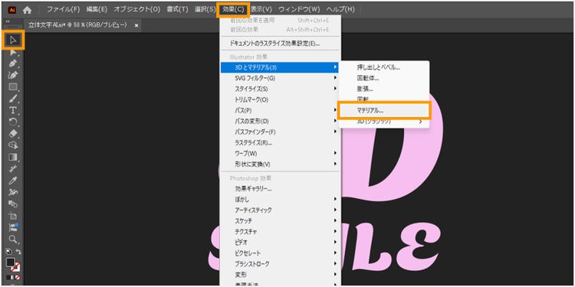
Task: Choose 押し出しとベベル... in submenu
Action: [383, 67]
